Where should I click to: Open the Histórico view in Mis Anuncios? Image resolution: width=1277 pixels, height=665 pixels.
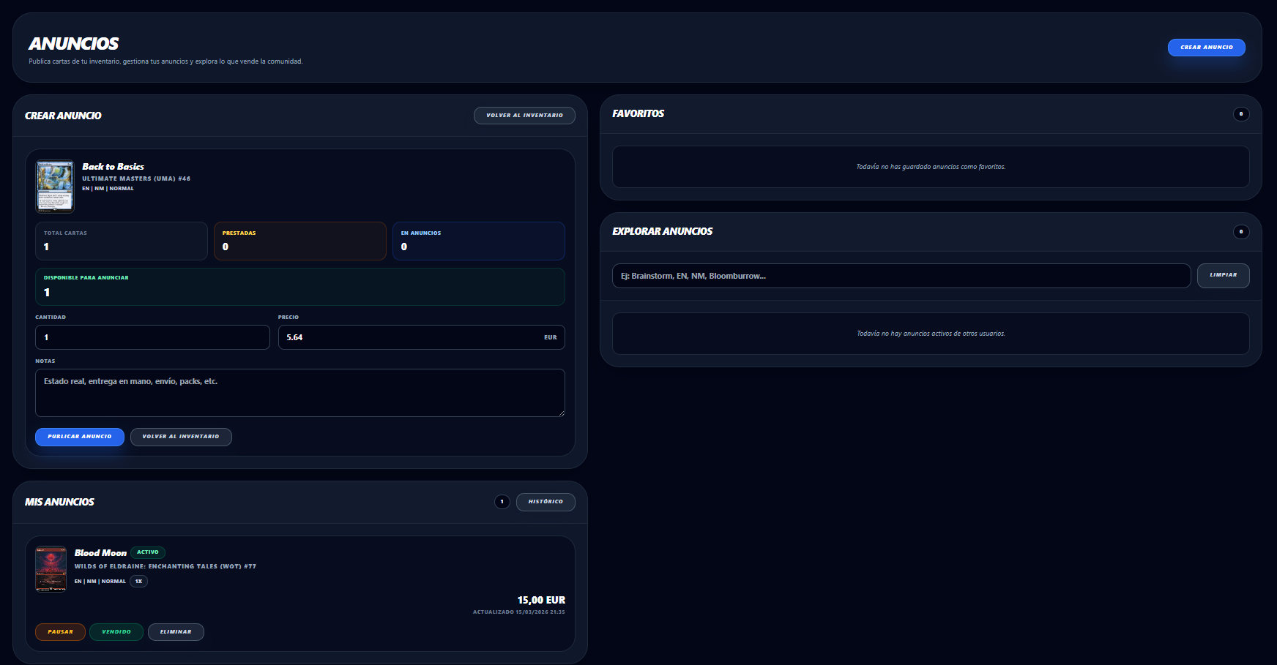(546, 502)
